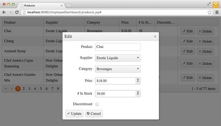221x126 pixels.
Task: Click the cat avatar icon
Action: pyautogui.click(x=216, y=4)
